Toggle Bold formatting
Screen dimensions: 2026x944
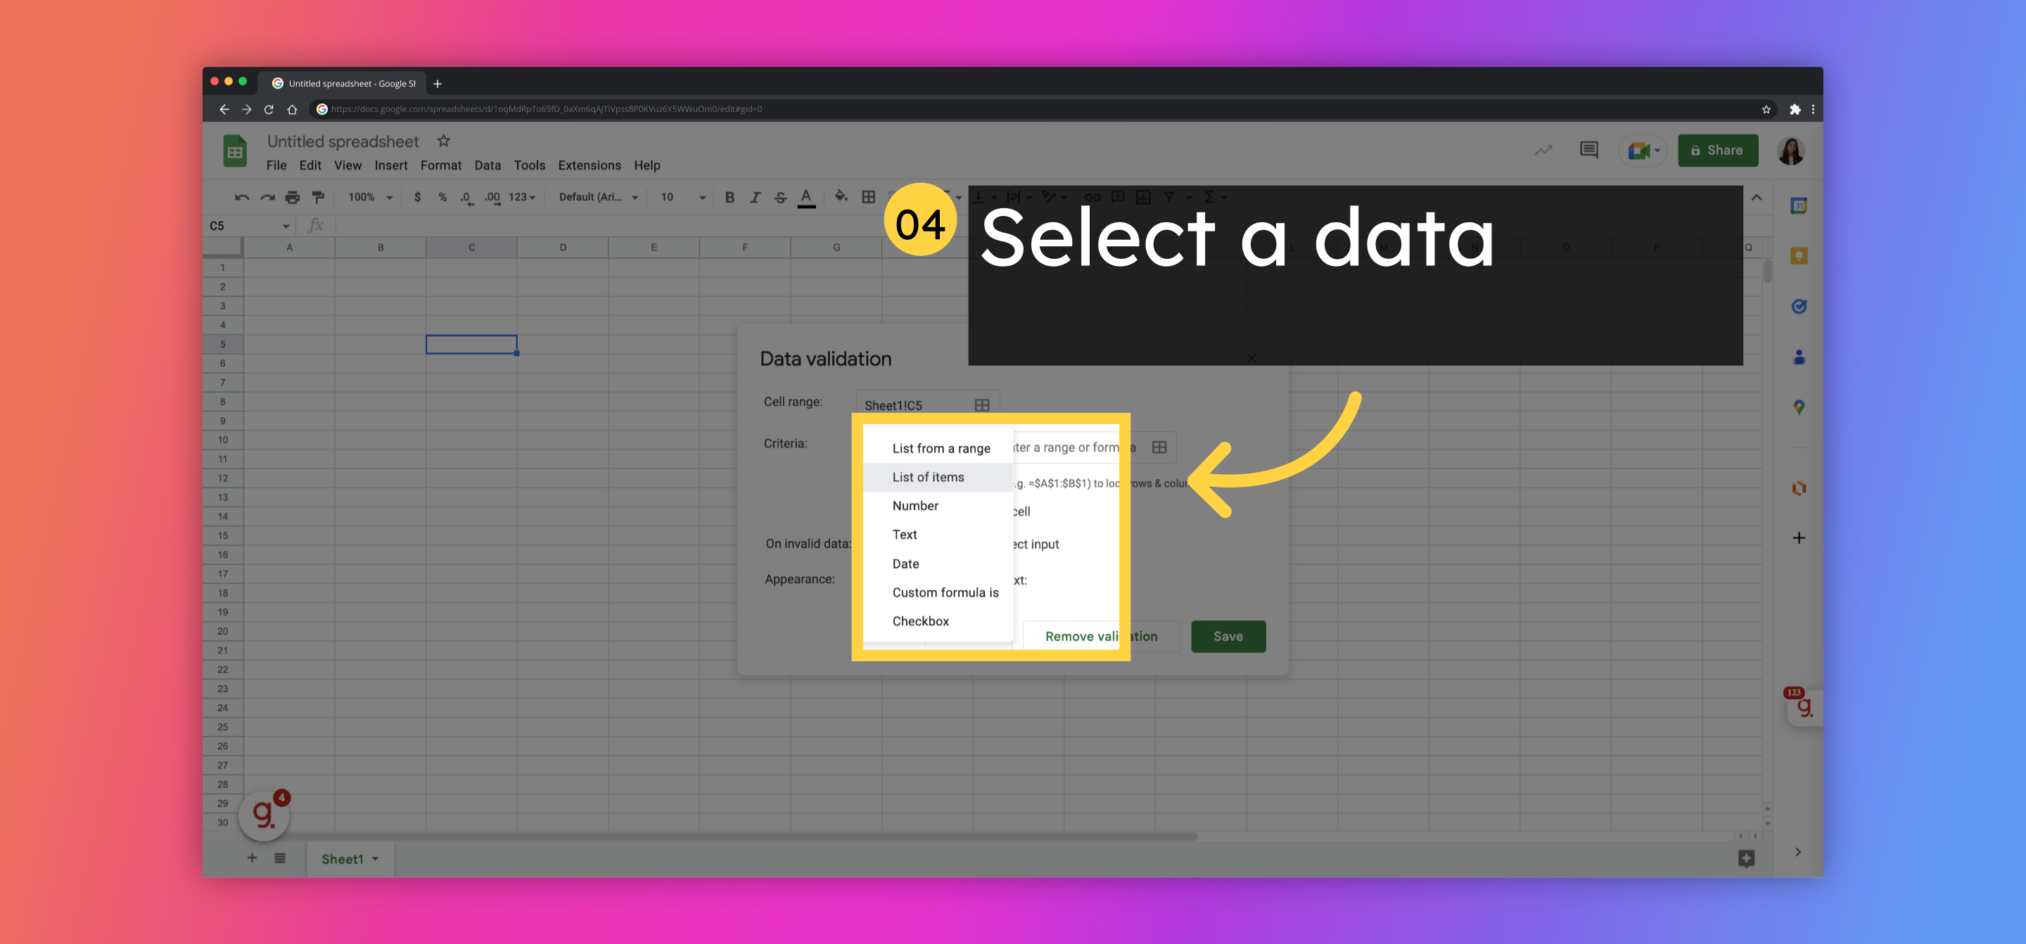point(729,198)
